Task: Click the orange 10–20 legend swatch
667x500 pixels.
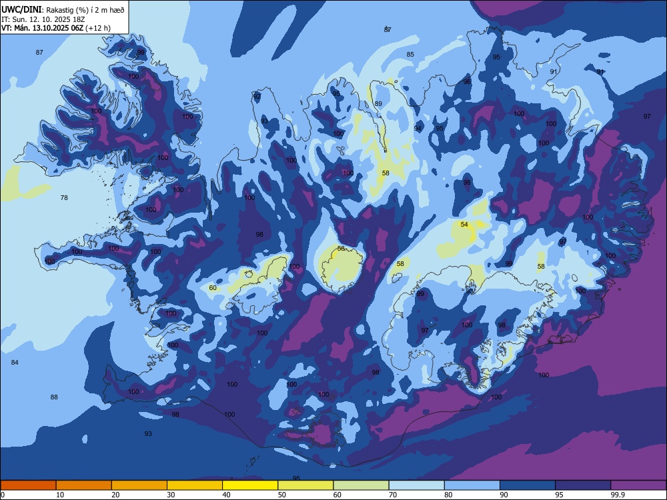Action: pos(84,485)
